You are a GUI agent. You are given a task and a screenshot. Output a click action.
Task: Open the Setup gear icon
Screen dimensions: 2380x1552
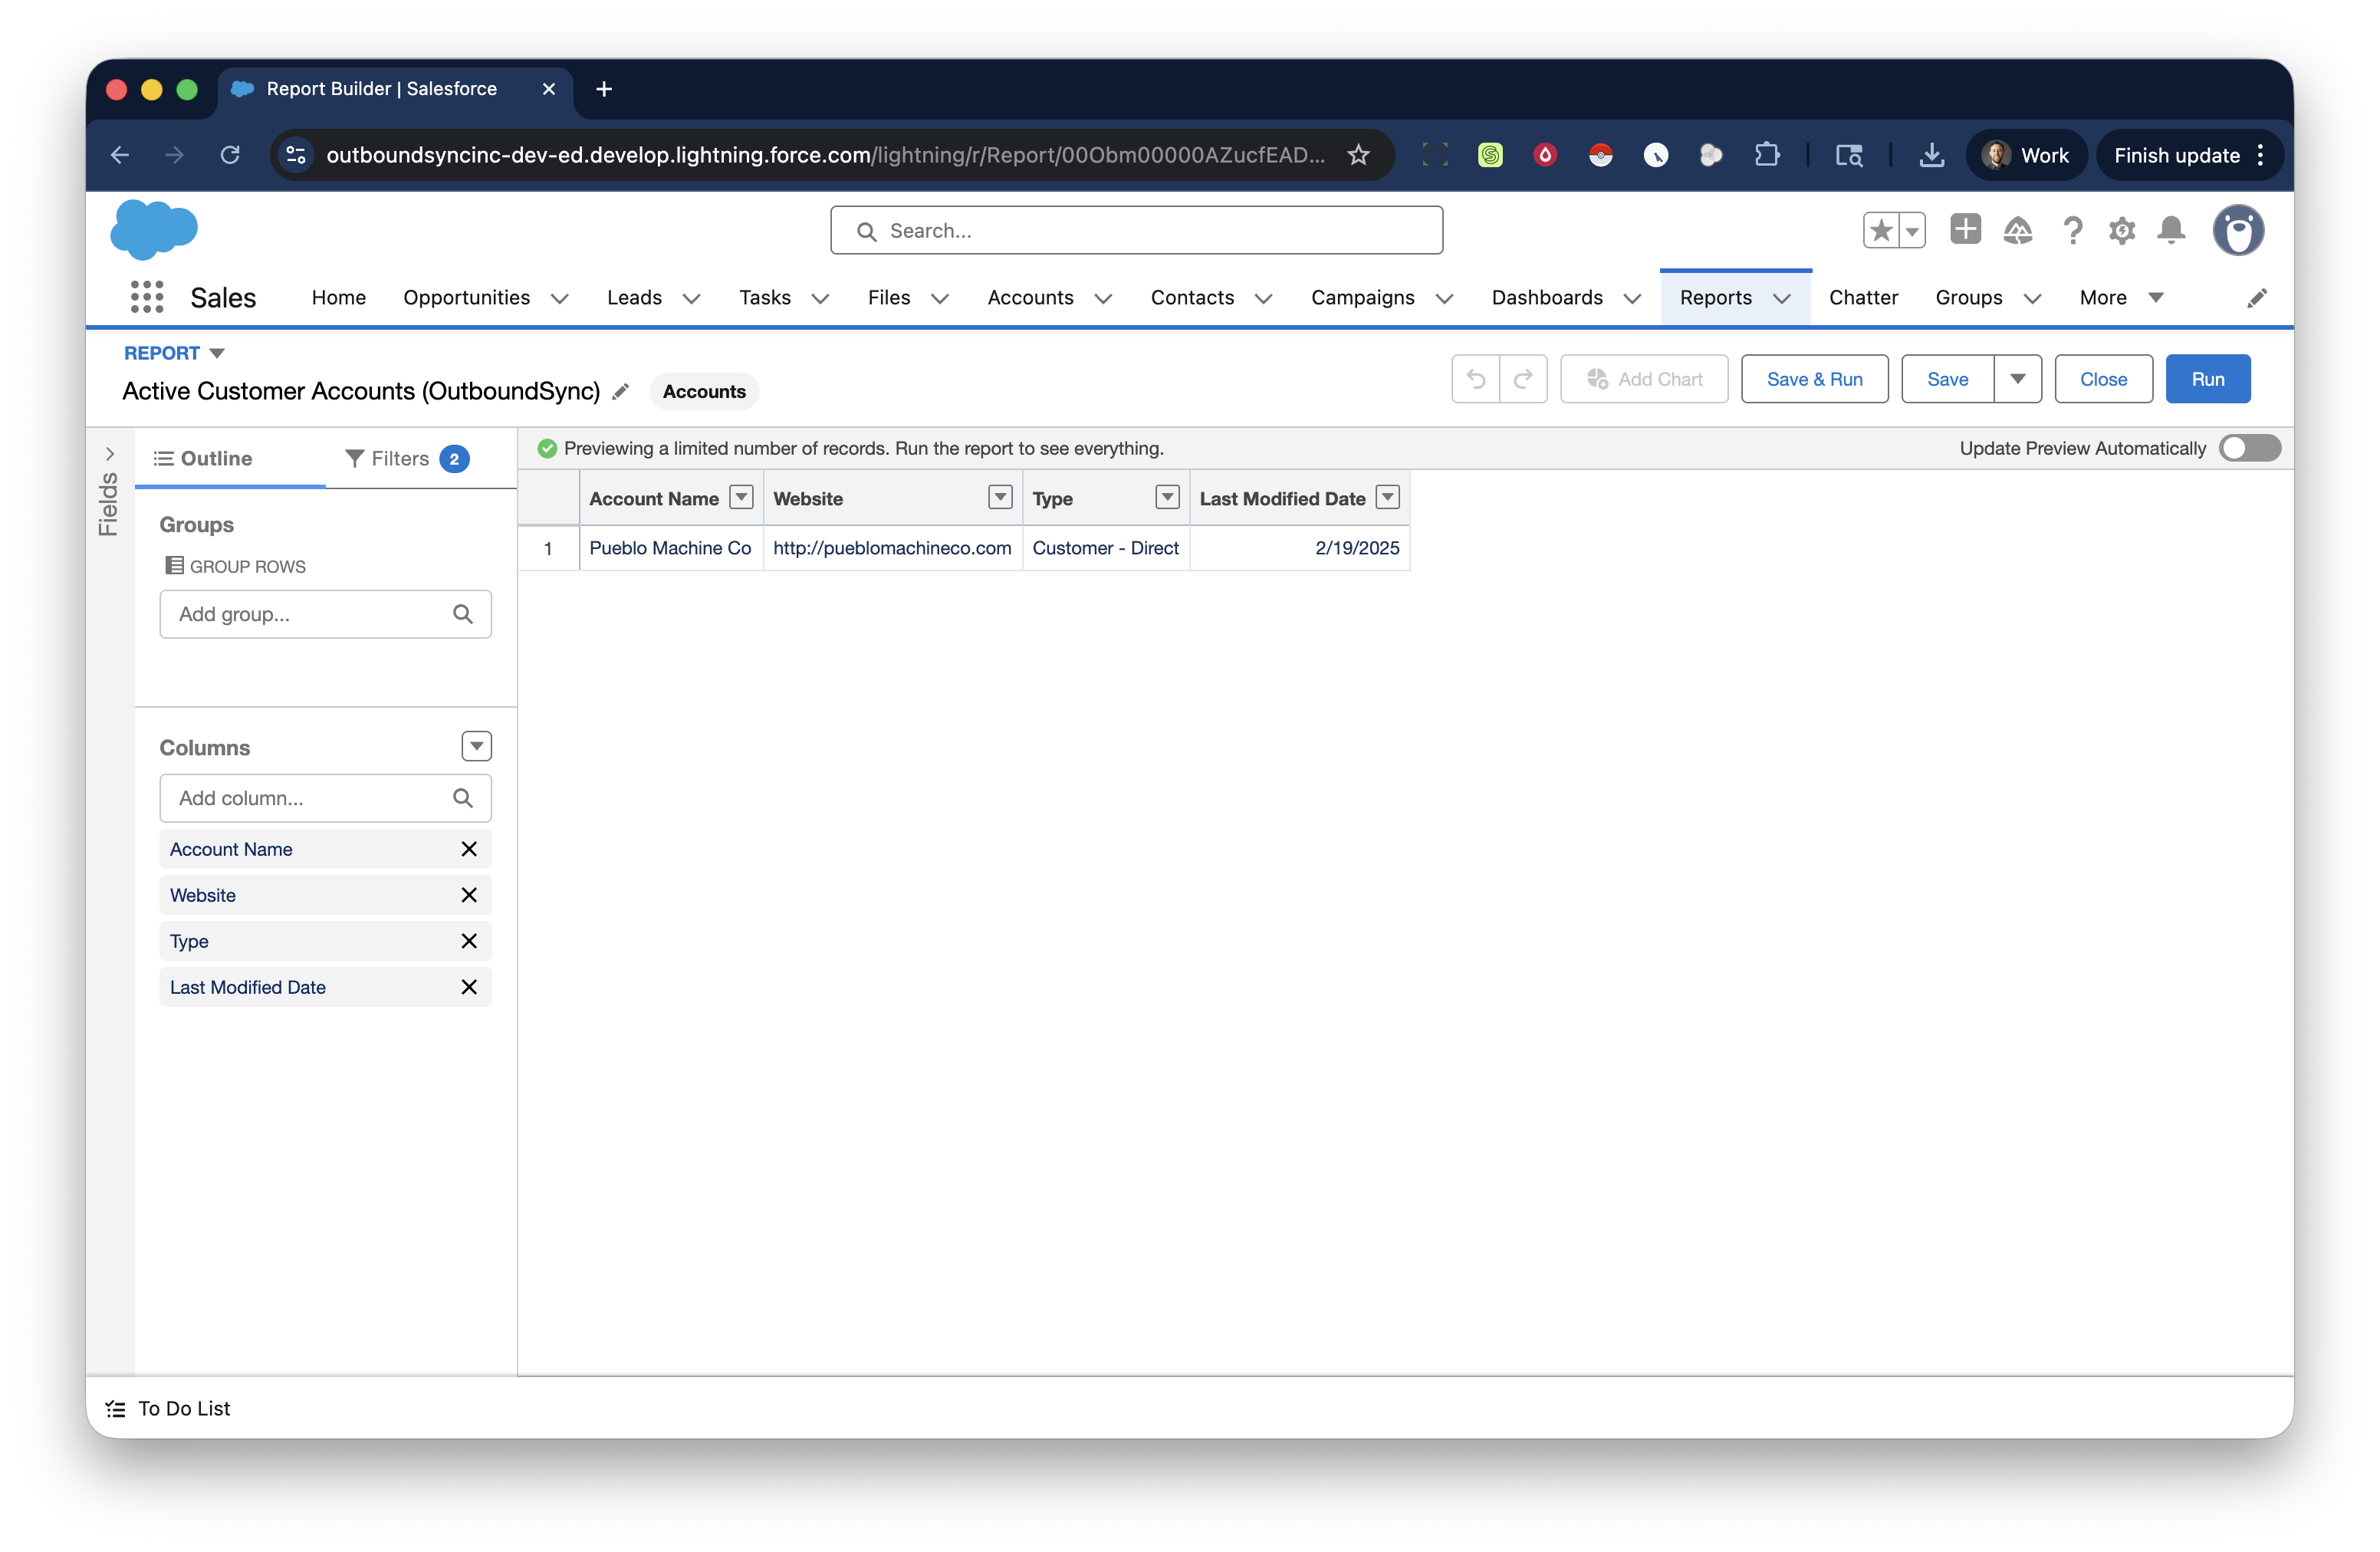[x=2122, y=231]
